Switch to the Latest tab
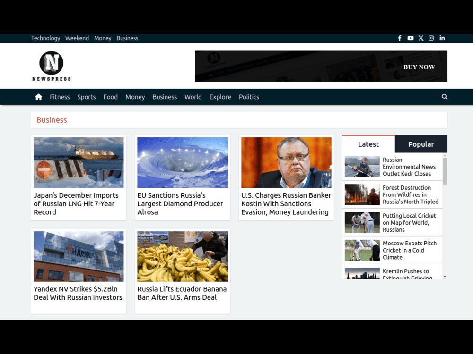The height and width of the screenshot is (354, 473). pyautogui.click(x=368, y=144)
